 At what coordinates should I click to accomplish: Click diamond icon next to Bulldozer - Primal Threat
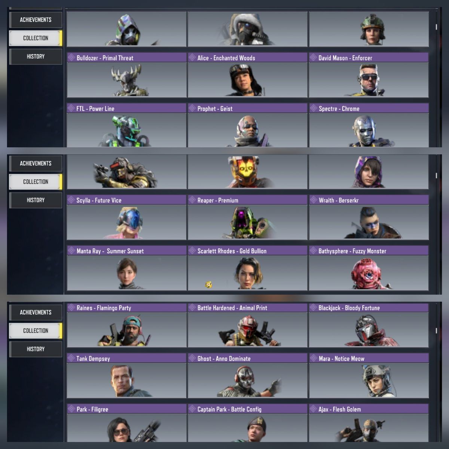(x=71, y=58)
